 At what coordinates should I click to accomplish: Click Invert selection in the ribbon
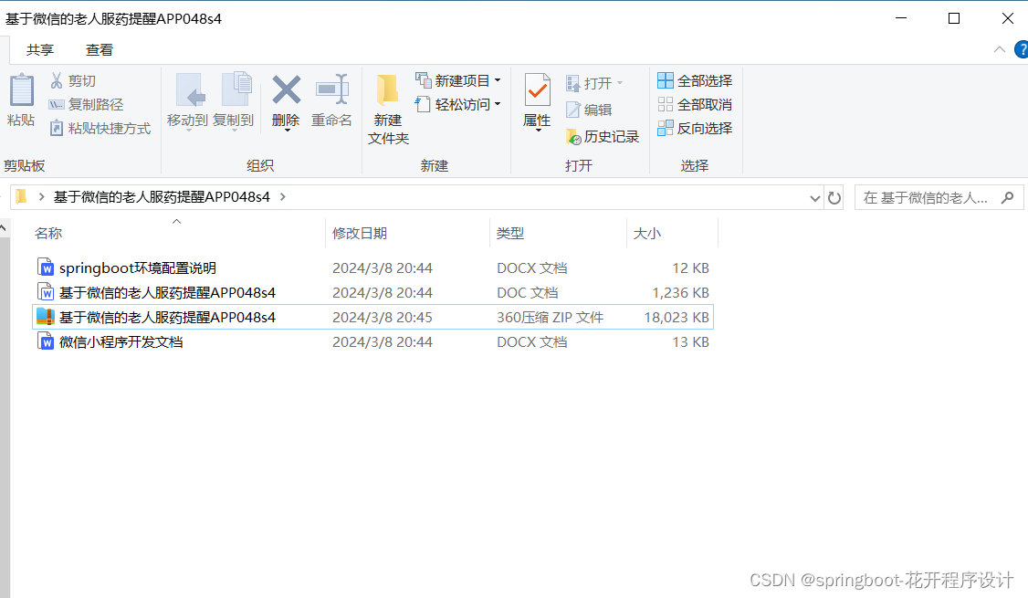[x=694, y=129]
